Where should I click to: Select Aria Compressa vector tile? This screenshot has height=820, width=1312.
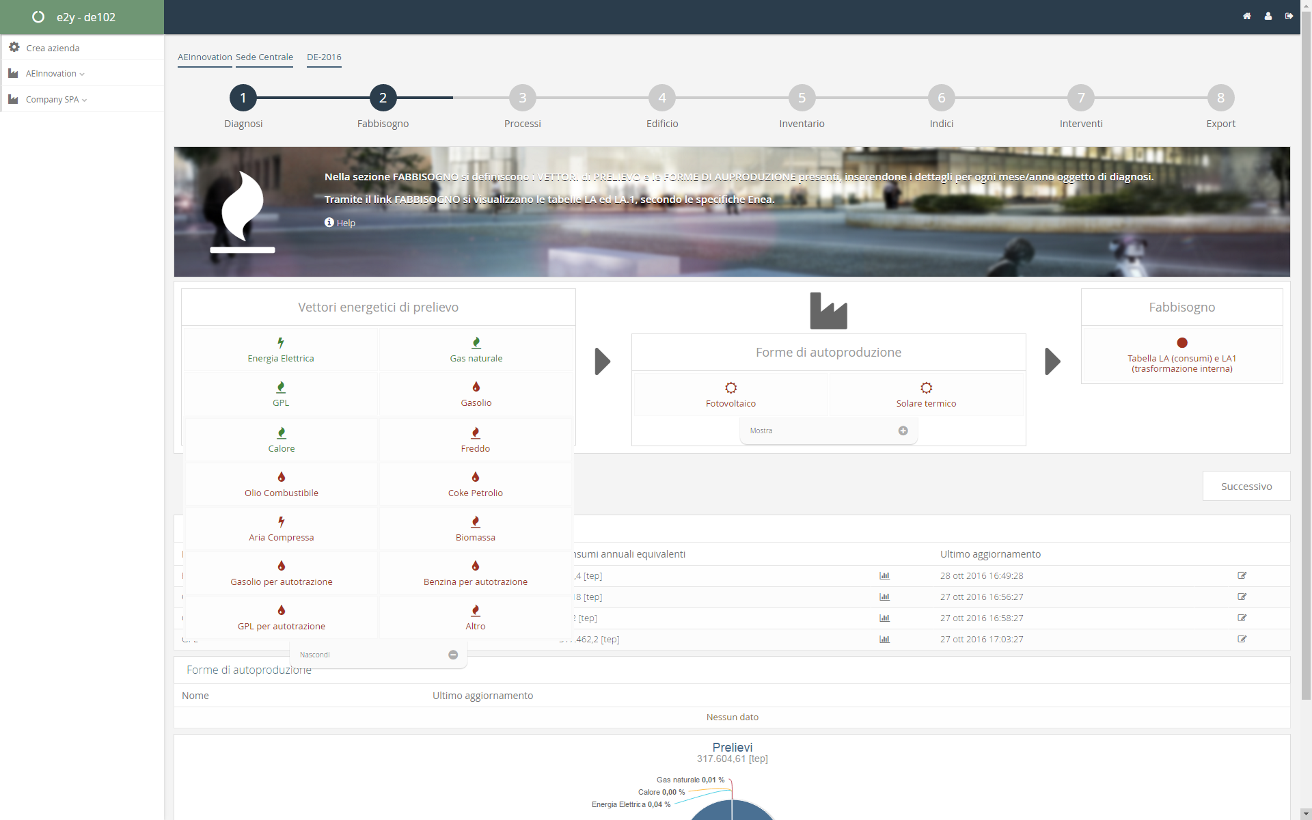pyautogui.click(x=282, y=529)
